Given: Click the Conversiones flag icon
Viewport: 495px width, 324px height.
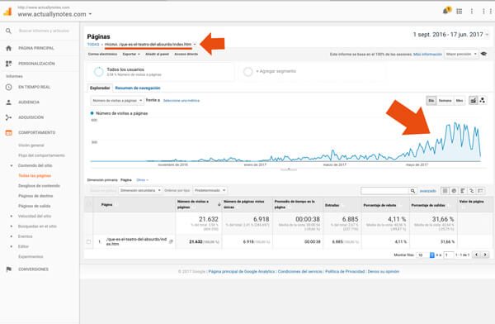Looking at the screenshot, I should (x=8, y=269).
